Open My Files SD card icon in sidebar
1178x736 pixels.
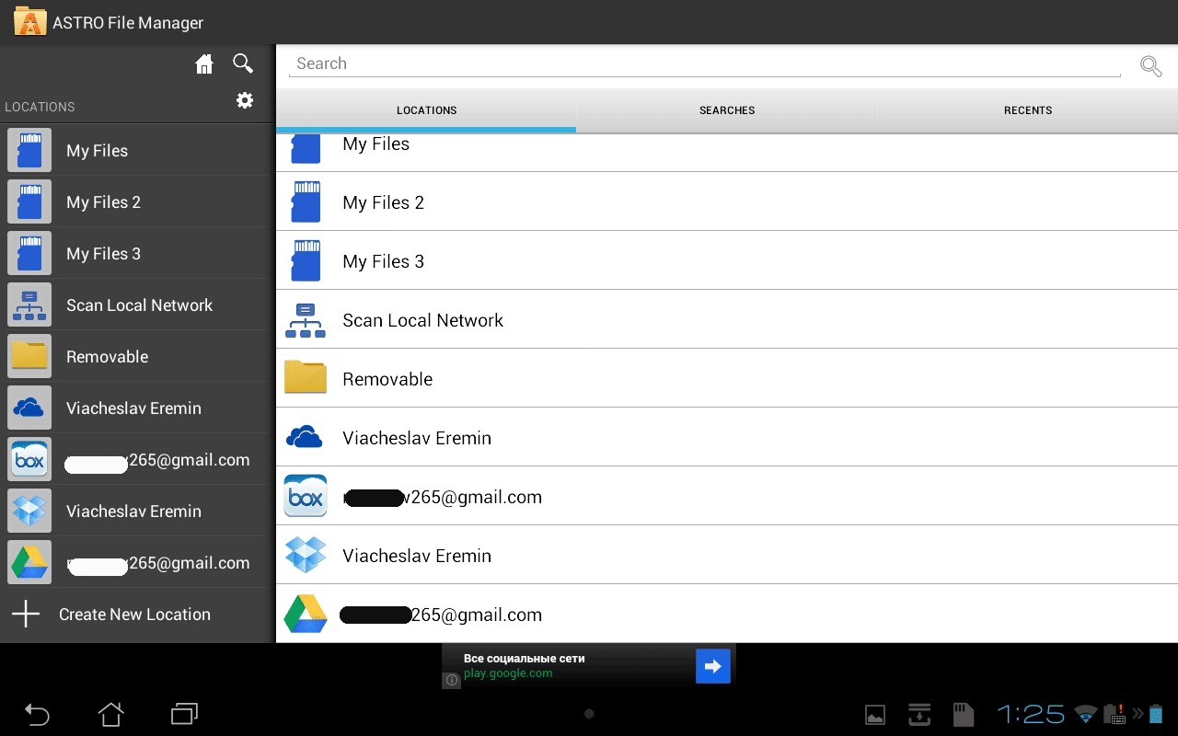[x=29, y=150]
